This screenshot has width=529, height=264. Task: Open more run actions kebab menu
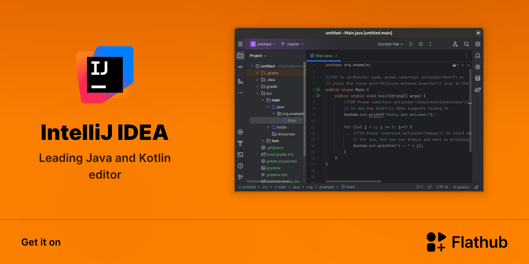[431, 44]
